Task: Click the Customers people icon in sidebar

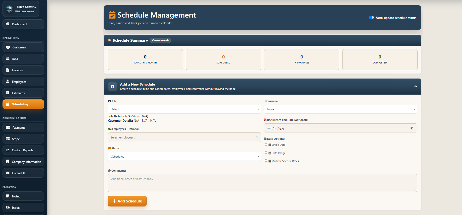Action: coord(8,47)
